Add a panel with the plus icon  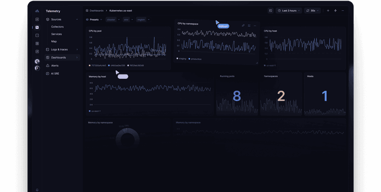pos(328,11)
